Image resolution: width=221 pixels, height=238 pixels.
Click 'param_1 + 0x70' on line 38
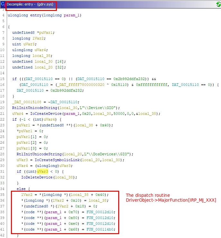click(61, 212)
